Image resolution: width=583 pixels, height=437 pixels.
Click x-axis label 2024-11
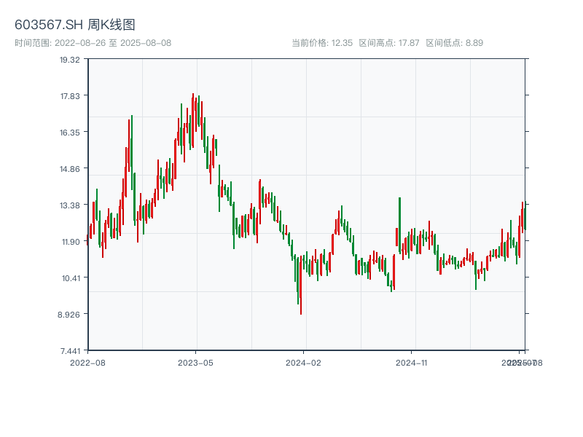point(411,363)
